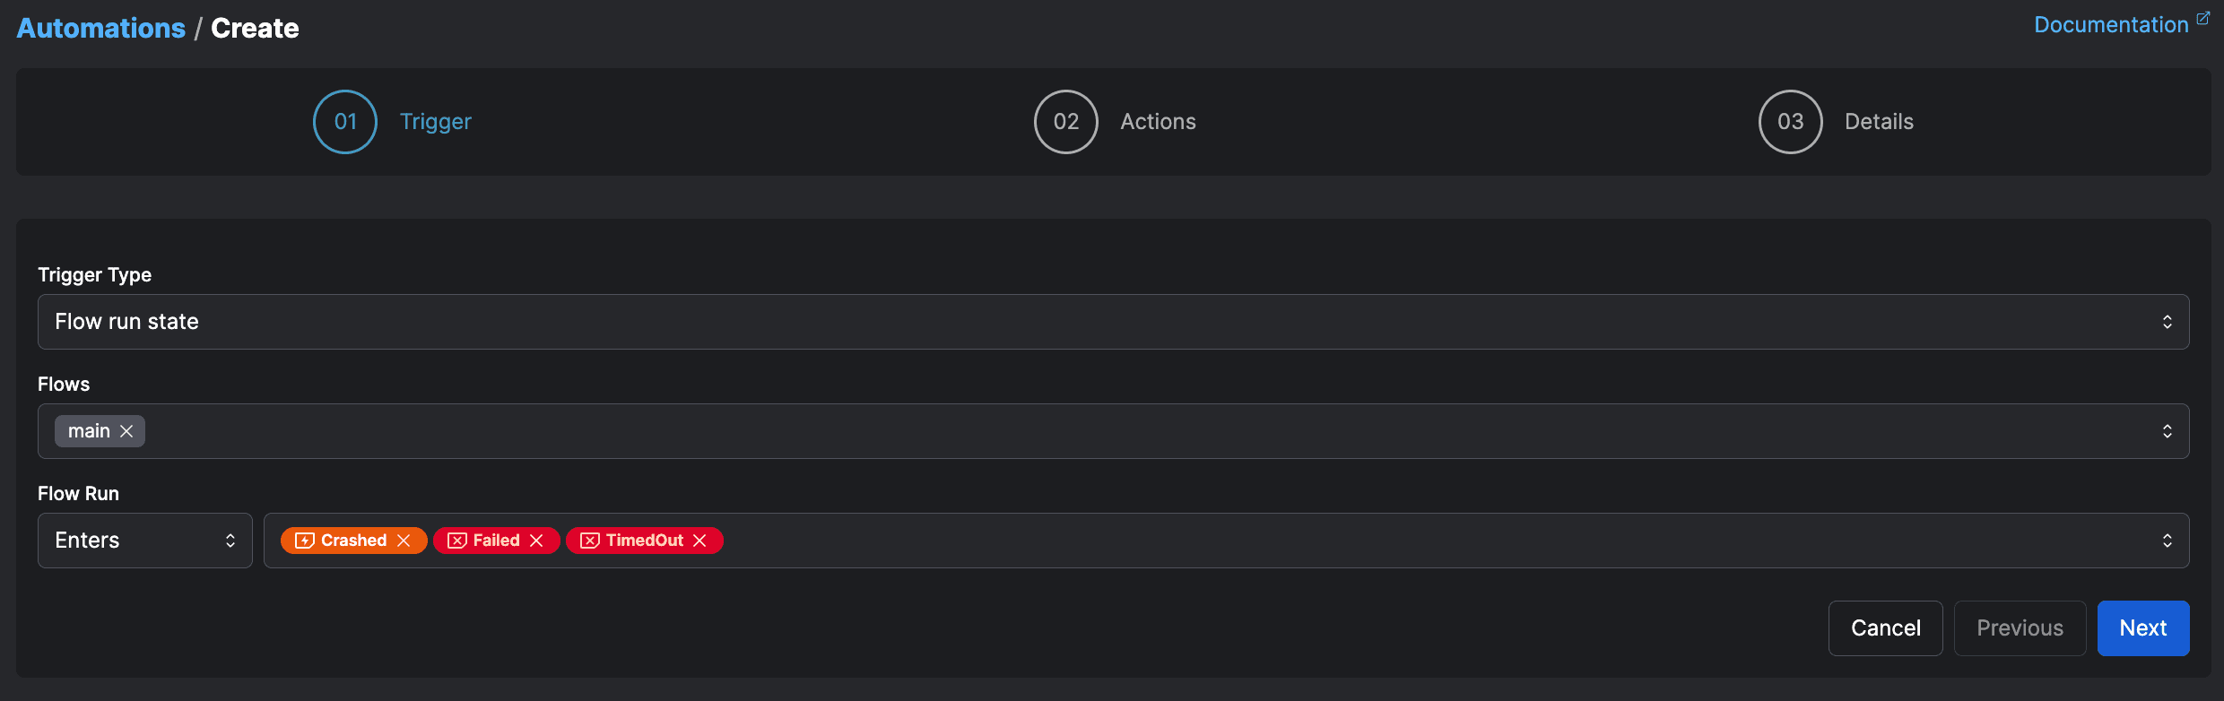This screenshot has width=2224, height=701.
Task: Click the TimedOut state icon
Action: click(590, 541)
